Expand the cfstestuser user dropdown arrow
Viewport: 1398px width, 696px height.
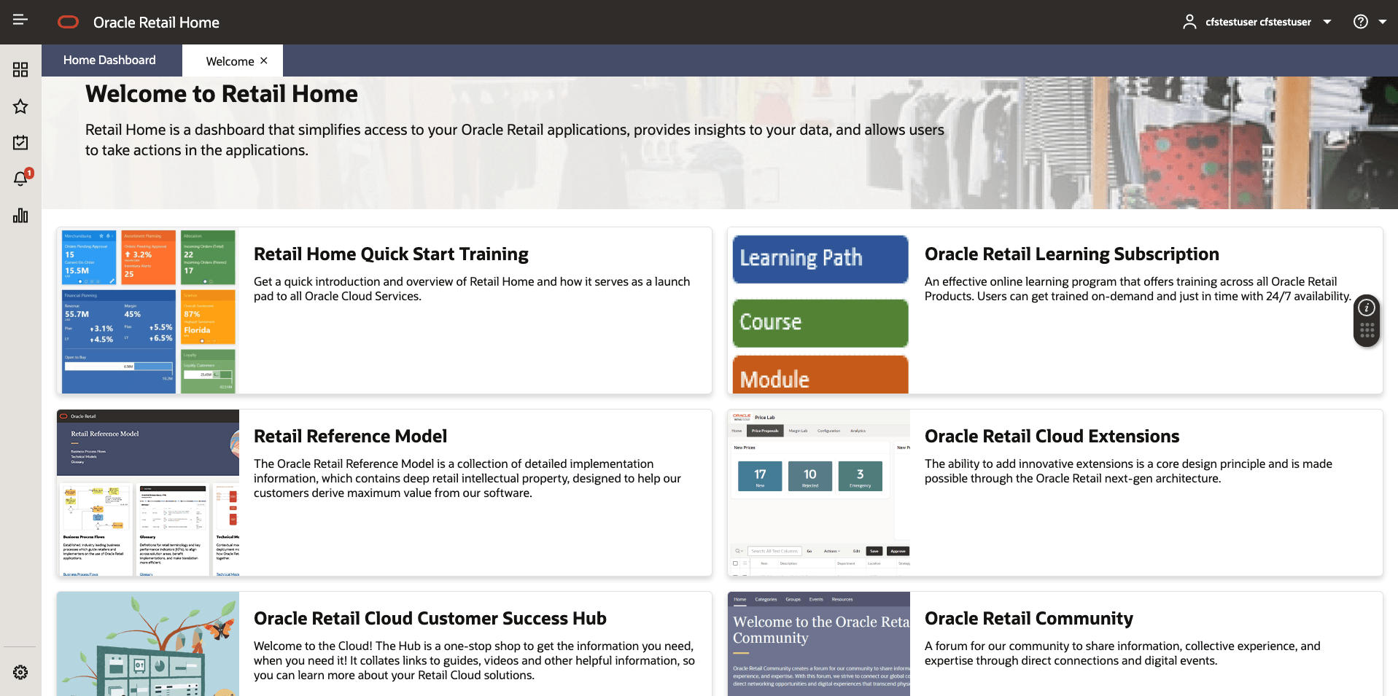(x=1327, y=22)
